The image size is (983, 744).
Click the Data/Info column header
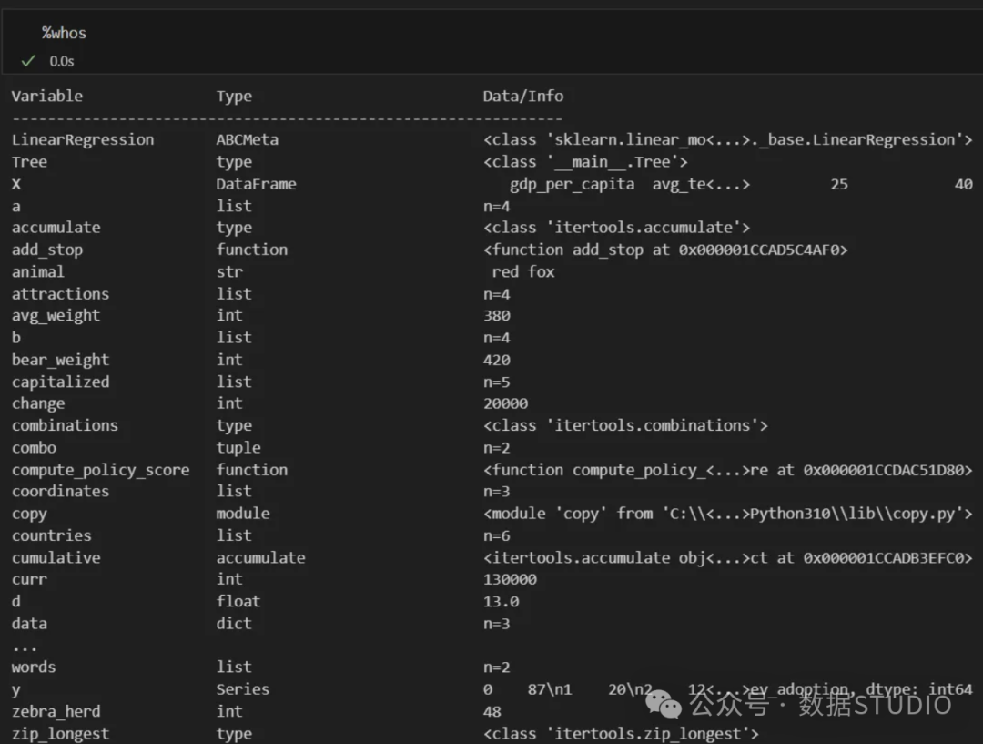coord(522,96)
